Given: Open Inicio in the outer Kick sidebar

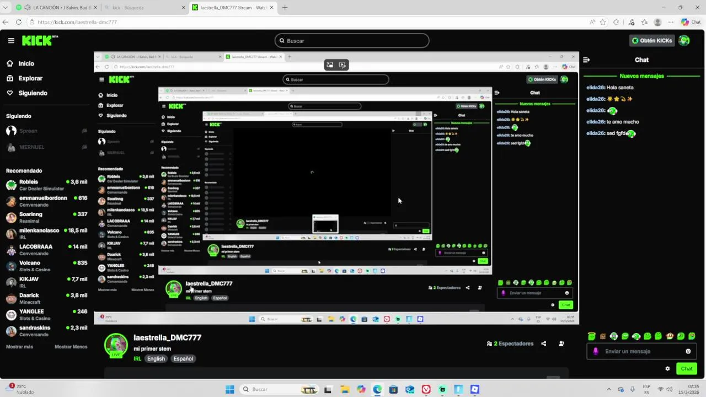Looking at the screenshot, I should pyautogui.click(x=20, y=63).
